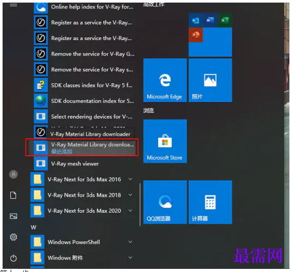The image size is (292, 272).
Task: Open Excel from the Office tile group
Action: tap(225, 20)
